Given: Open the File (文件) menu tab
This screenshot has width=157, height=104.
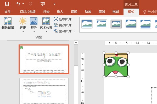Looking at the screenshot, I should [x=8, y=12].
